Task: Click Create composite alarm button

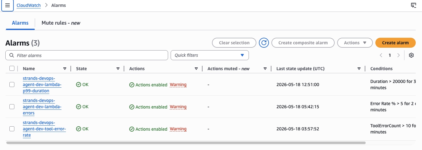Action: click(303, 43)
